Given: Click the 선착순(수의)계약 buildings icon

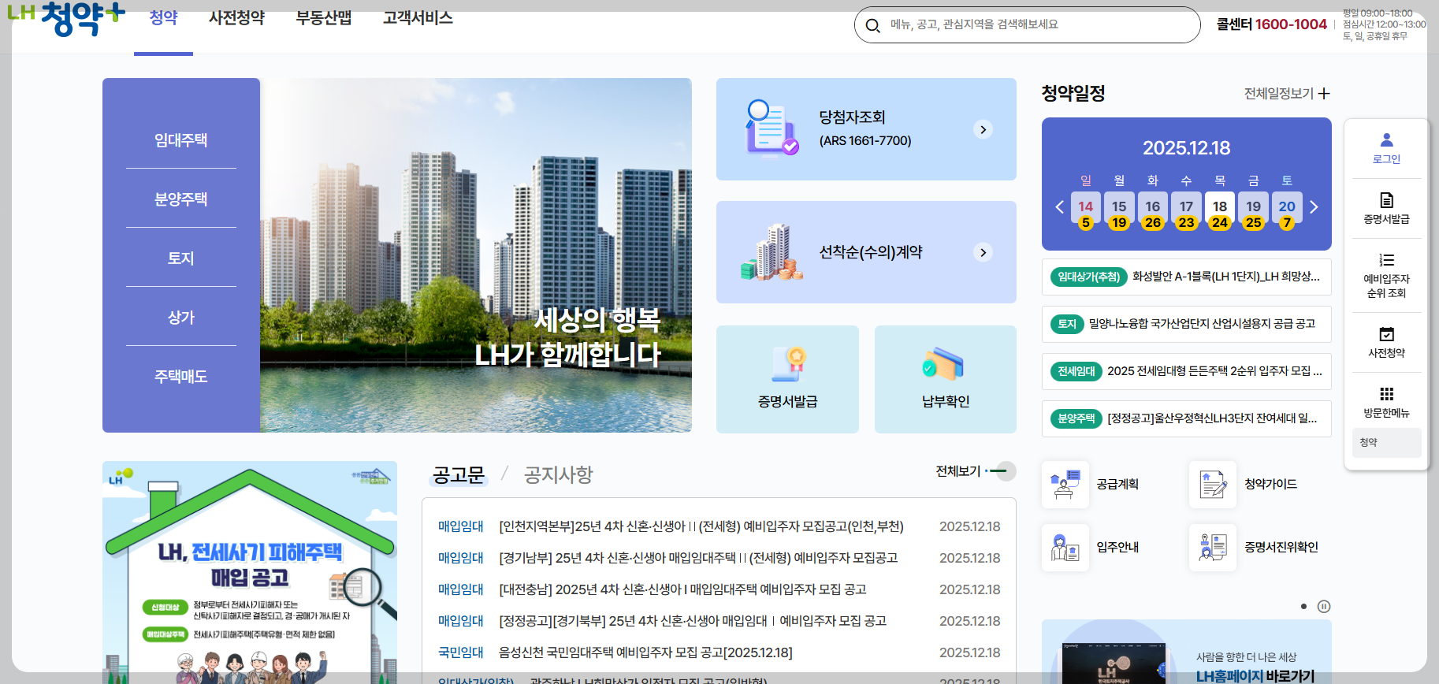Looking at the screenshot, I should (772, 252).
